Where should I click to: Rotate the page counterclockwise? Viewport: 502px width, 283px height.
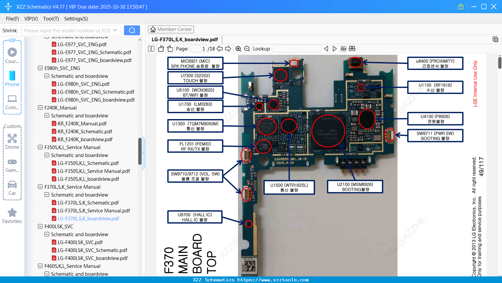tap(161, 48)
